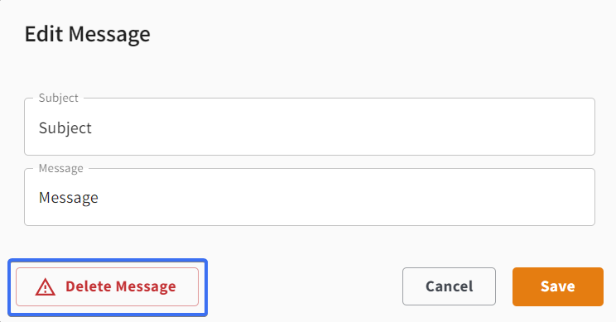Screen dimensions: 616x322
Task: Click empty space inside the Subject box
Action: pos(342,127)
